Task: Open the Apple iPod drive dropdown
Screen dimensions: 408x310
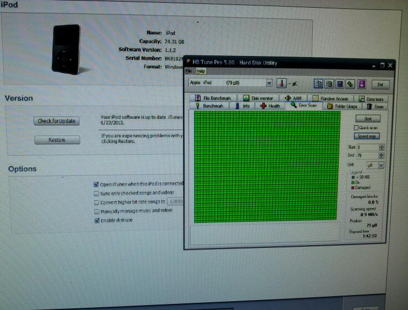Action: point(269,83)
